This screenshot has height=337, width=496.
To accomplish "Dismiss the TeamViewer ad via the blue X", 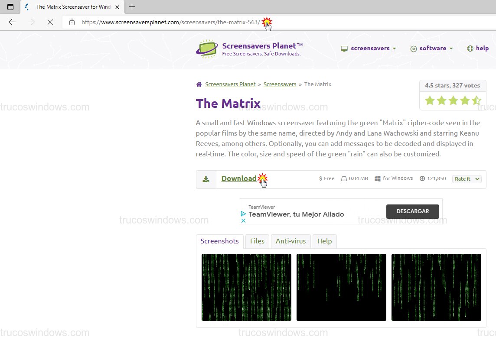I will click(x=244, y=220).
